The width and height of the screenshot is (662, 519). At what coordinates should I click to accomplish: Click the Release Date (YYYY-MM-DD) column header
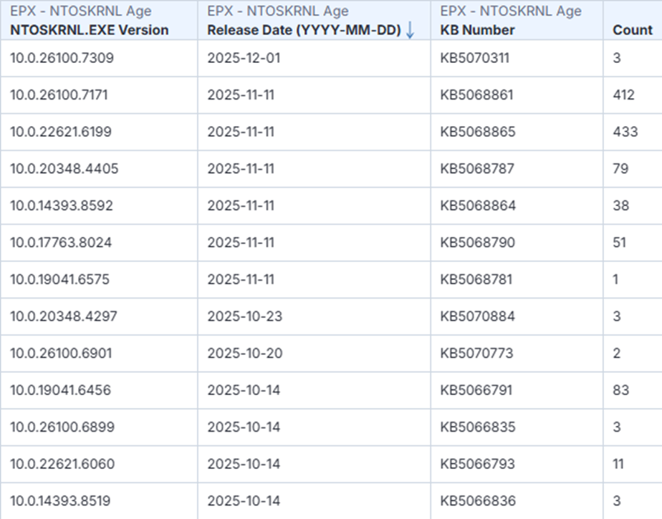pos(304,30)
